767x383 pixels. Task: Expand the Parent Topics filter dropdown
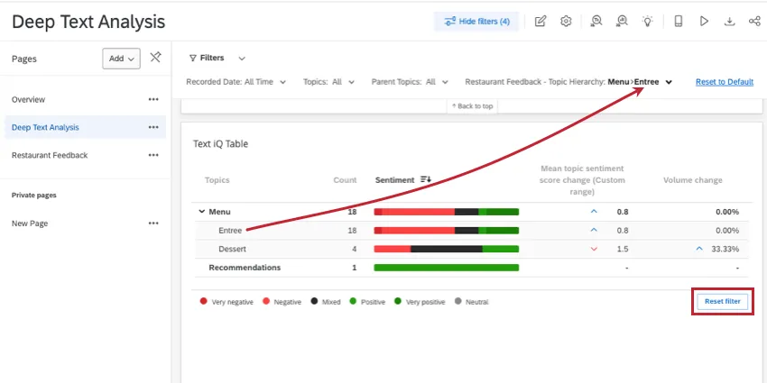click(410, 82)
